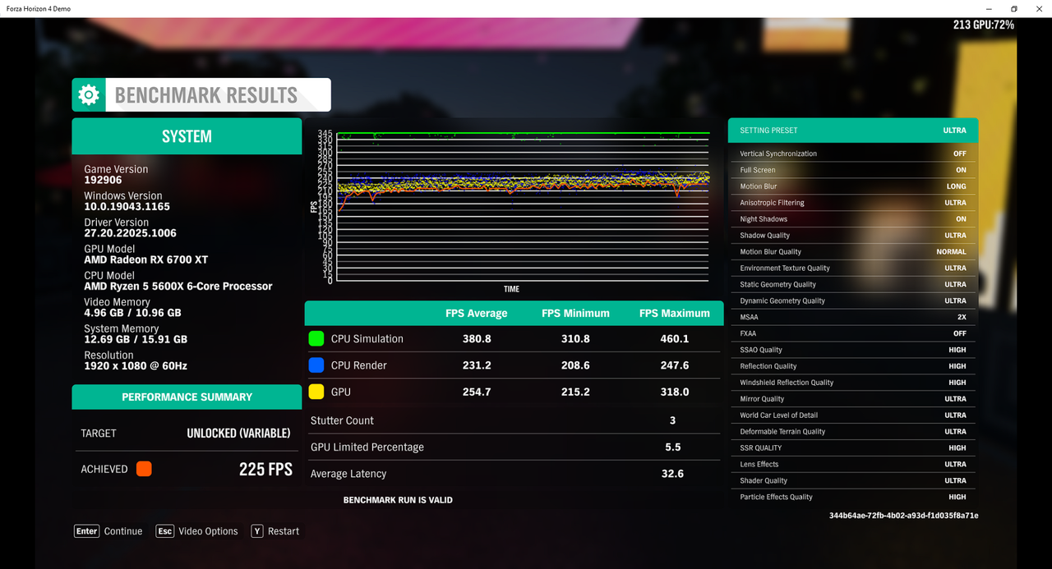Click the FPS Average column header
Screen dimensions: 1052x569
[x=477, y=313]
